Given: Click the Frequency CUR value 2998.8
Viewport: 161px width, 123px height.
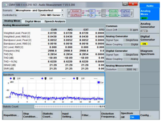Looking at the screenshot, I should [52, 51].
